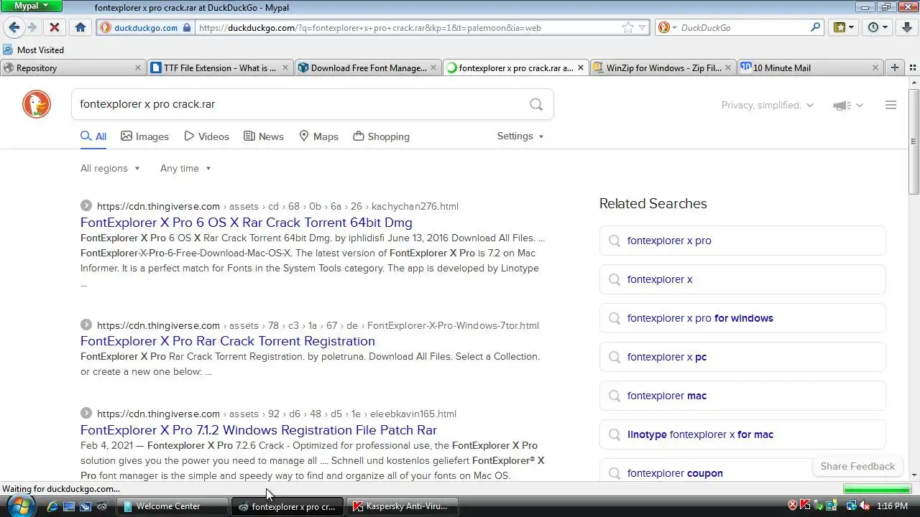Image resolution: width=920 pixels, height=517 pixels.
Task: Select the Images search category
Action: tap(144, 136)
